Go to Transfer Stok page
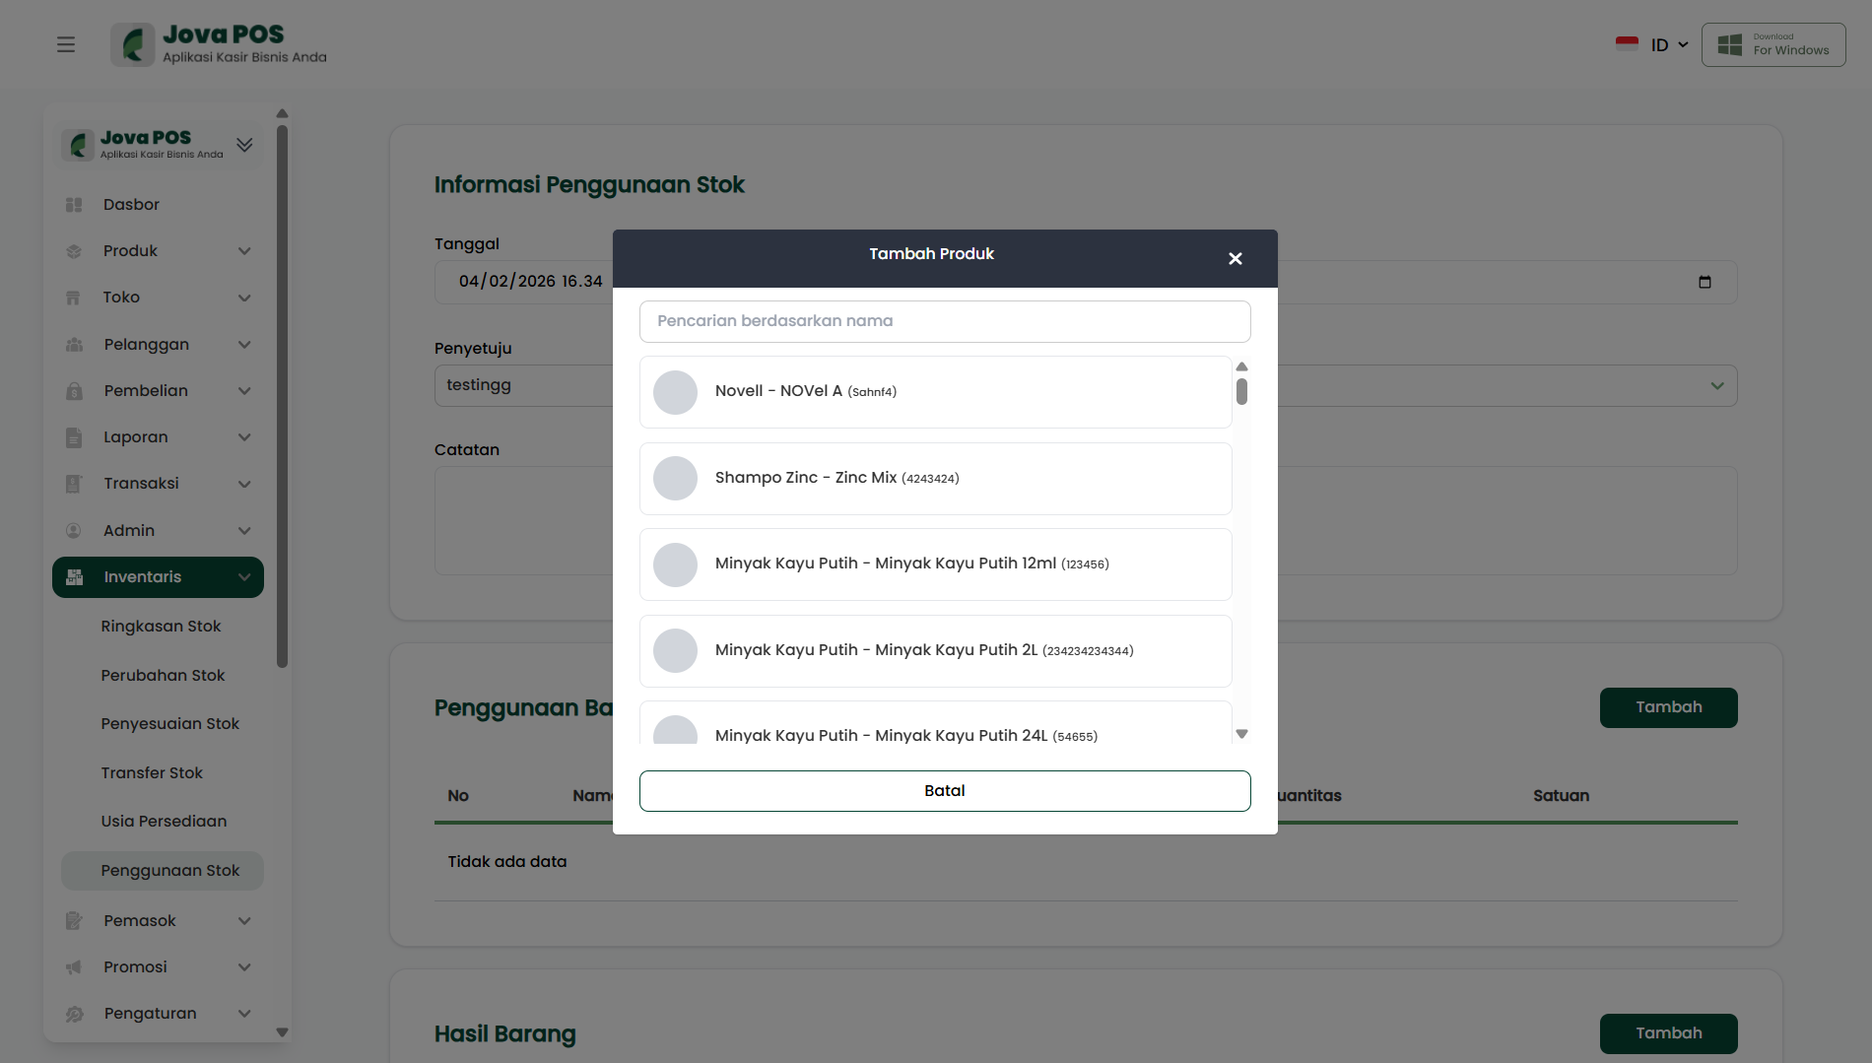Screen dimensions: 1872x1063 point(152,773)
